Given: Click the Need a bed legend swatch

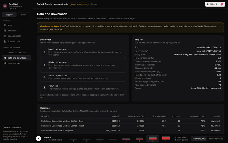Looking at the screenshot, I should 175,137.
